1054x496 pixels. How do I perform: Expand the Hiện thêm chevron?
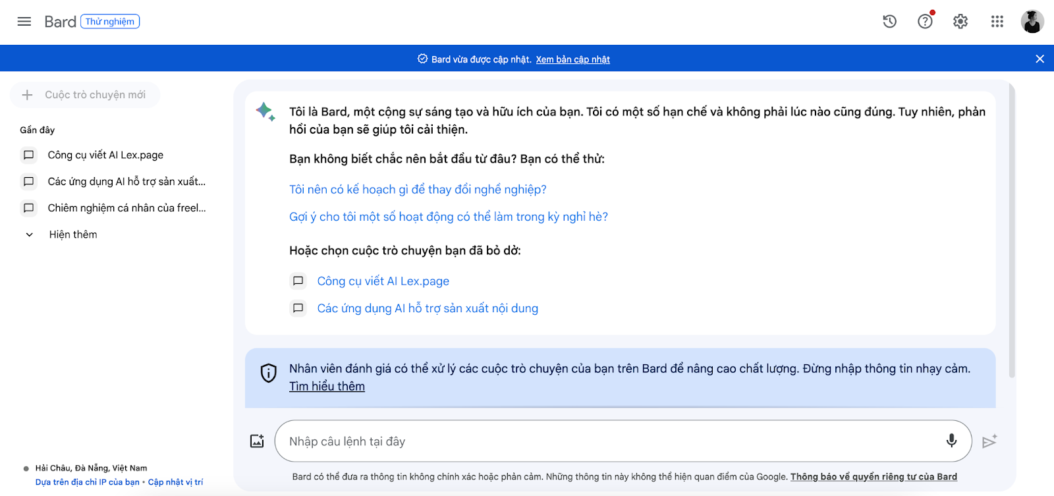29,234
